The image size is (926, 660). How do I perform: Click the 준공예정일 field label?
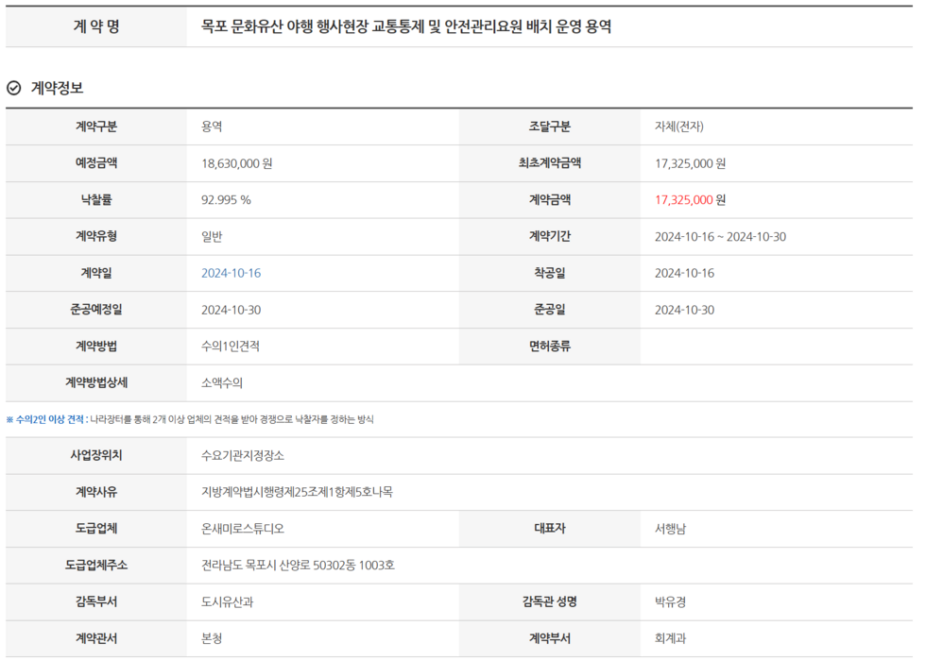[x=96, y=310]
